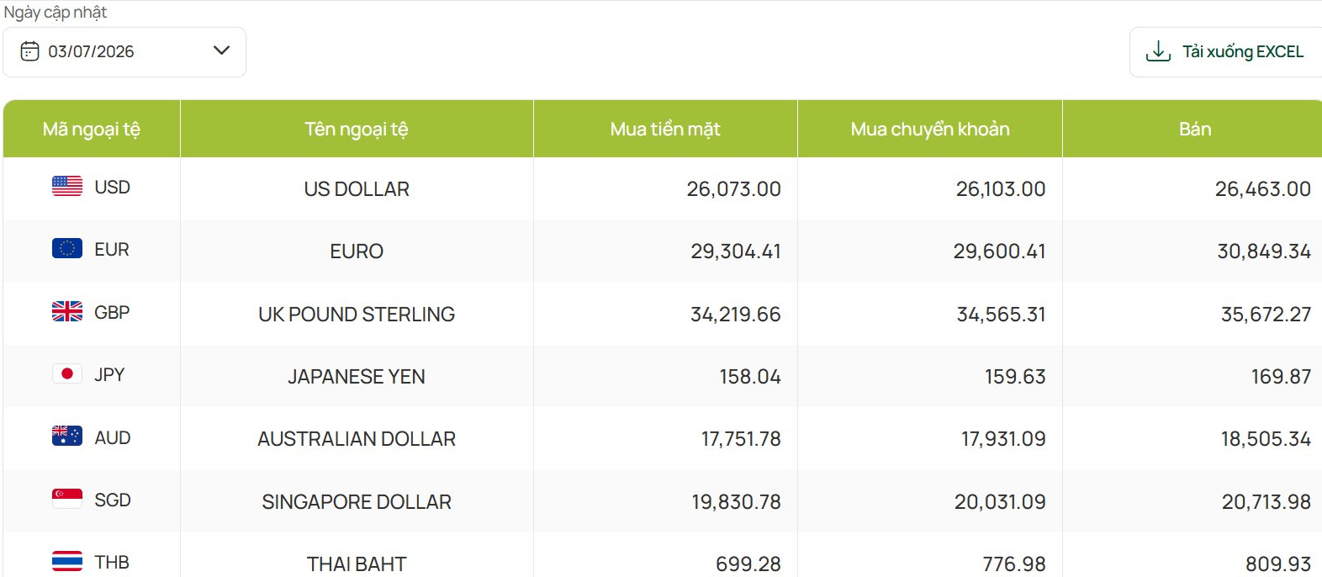Click the calendar icon in date field
1322x577 pixels.
click(x=29, y=51)
